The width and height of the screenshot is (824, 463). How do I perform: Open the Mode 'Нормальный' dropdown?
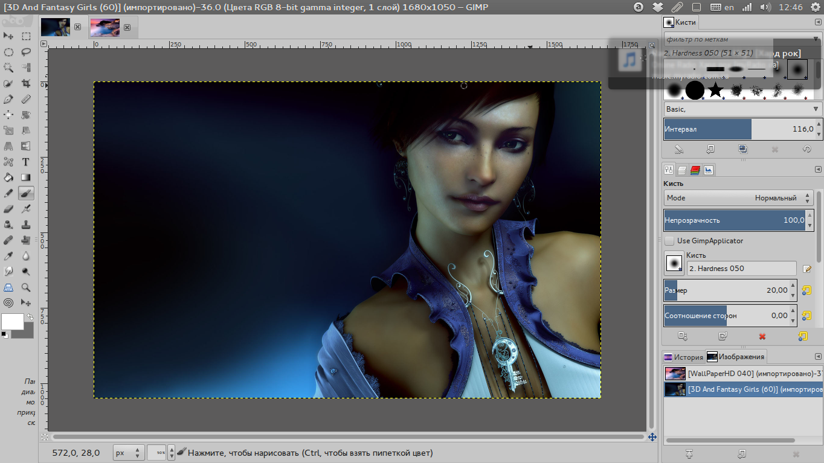tap(739, 198)
